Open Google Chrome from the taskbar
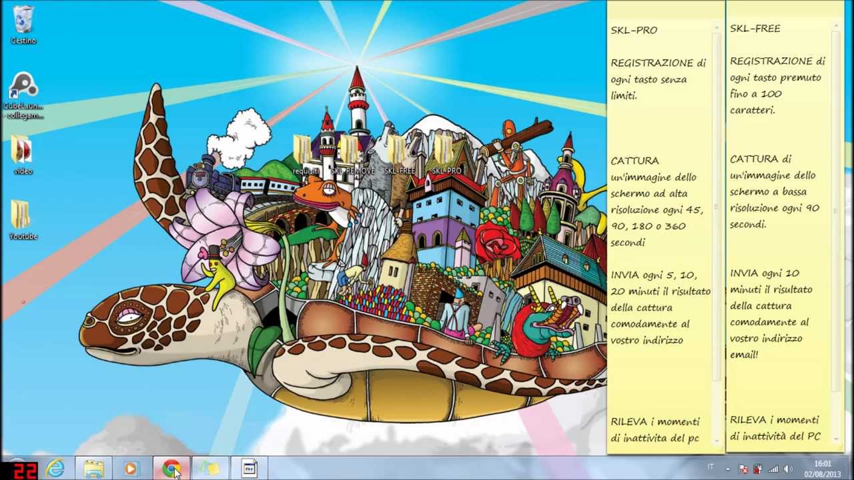The width and height of the screenshot is (854, 480). (x=171, y=469)
